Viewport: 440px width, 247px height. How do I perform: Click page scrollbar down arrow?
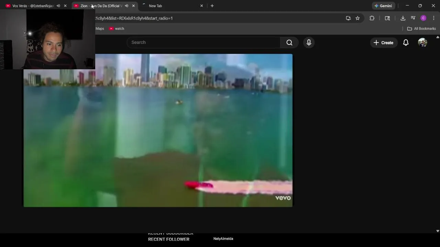(438, 231)
